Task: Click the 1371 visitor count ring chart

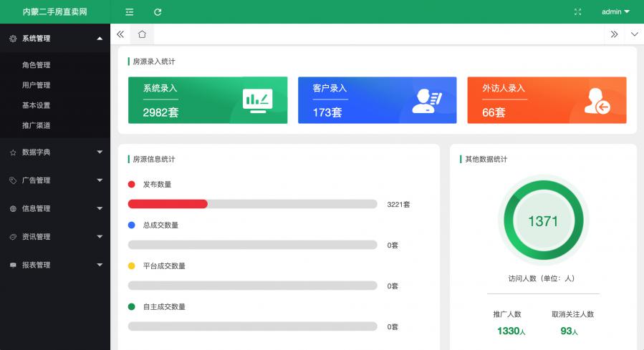Action: tap(542, 221)
